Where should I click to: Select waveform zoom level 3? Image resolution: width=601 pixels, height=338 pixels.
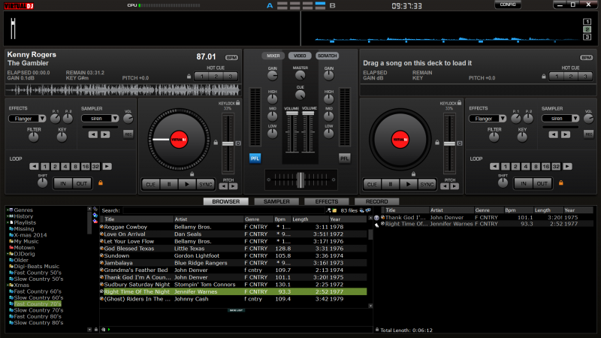point(587,37)
